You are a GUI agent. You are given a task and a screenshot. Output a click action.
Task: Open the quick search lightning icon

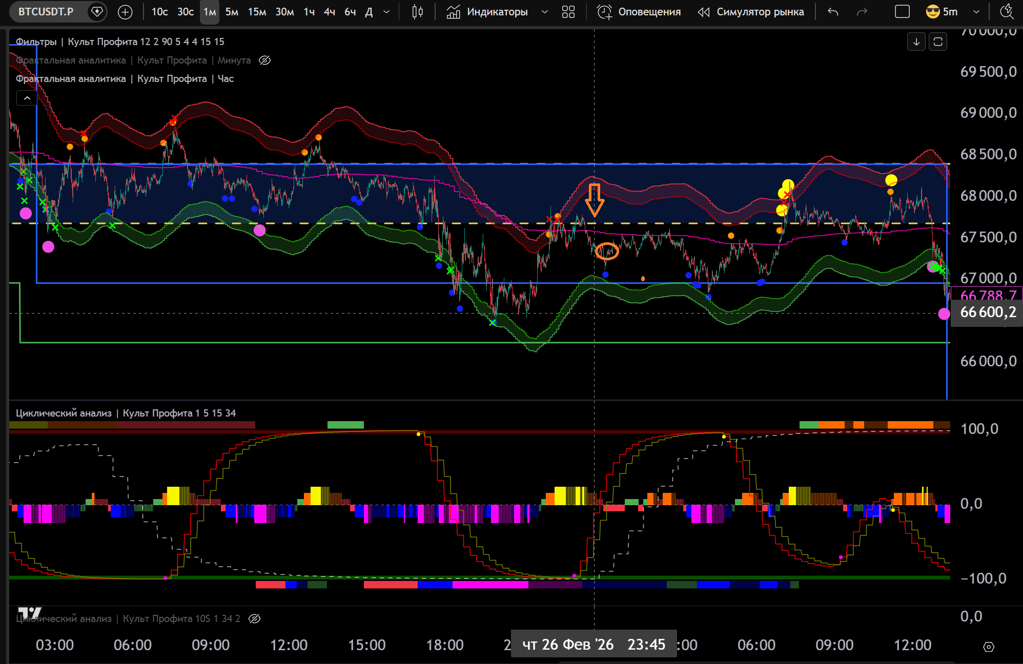pos(1007,12)
